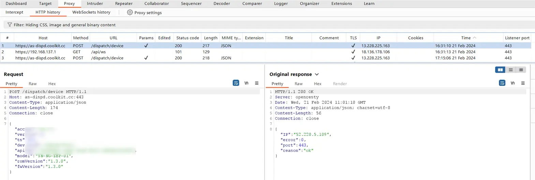Toggle Time column sort order
The height and width of the screenshot is (180, 535).
[468, 38]
